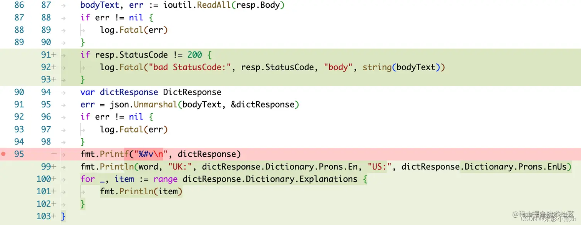This screenshot has height=225, width=581.
Task: Click the "body" string literal
Action: [x=338, y=67]
